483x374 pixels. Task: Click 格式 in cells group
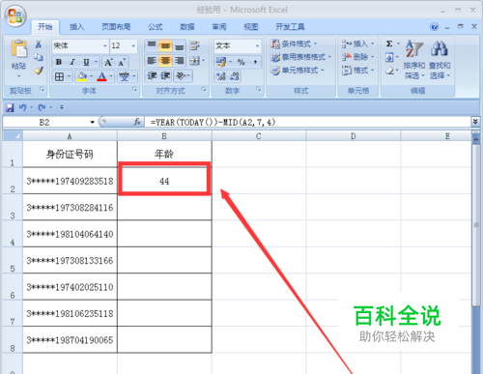(x=357, y=71)
